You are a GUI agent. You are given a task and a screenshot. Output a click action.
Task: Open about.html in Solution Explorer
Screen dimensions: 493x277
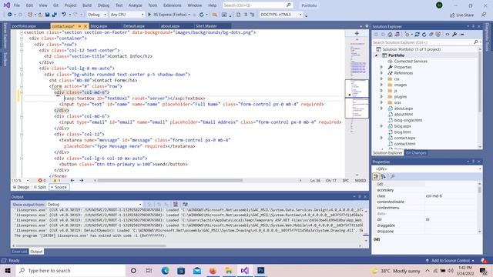(404, 115)
